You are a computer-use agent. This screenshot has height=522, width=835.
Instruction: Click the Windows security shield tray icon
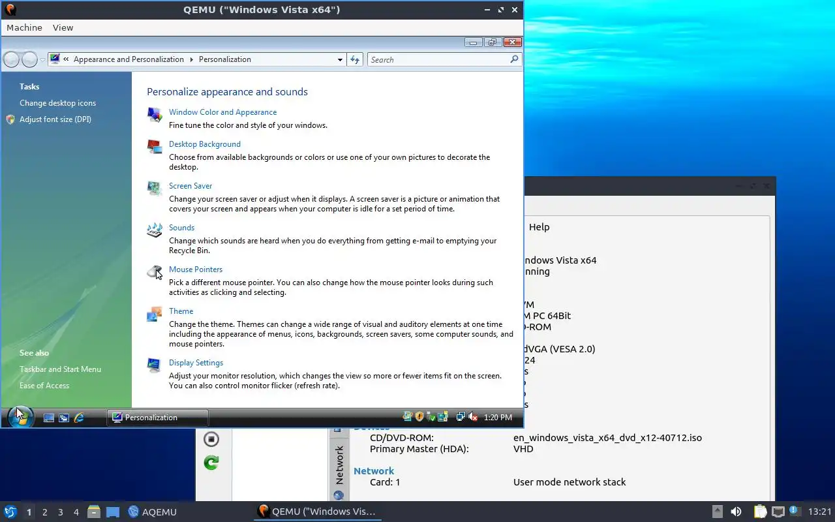(419, 417)
